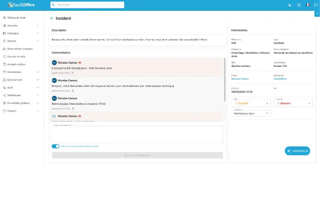Open the SaaSOffice entreprise link
320x202 pixels.
coord(280,79)
